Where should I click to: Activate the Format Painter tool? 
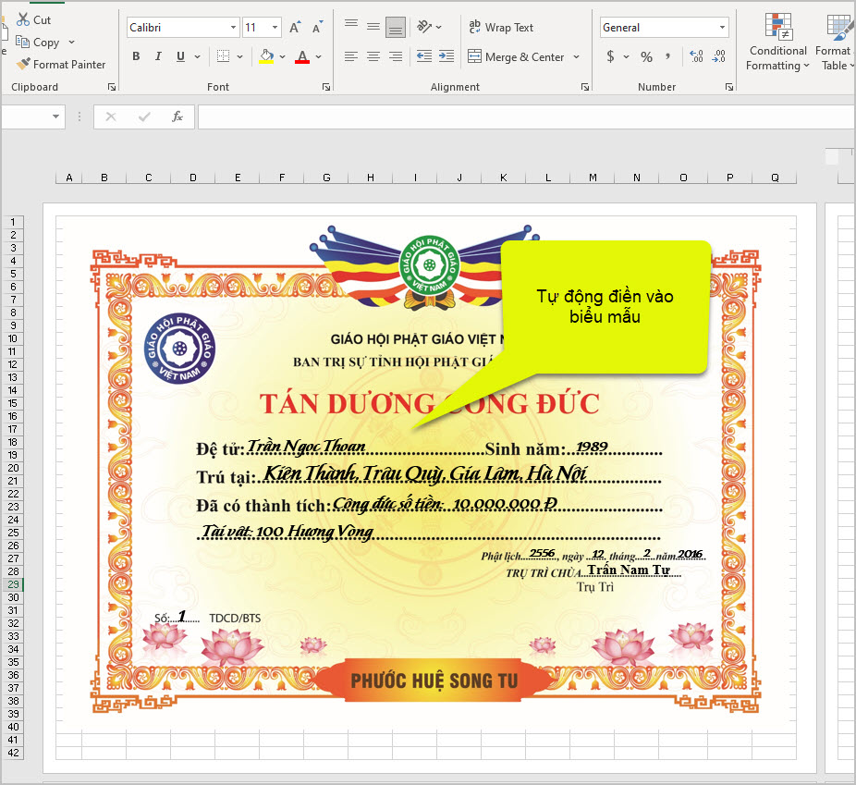point(61,64)
